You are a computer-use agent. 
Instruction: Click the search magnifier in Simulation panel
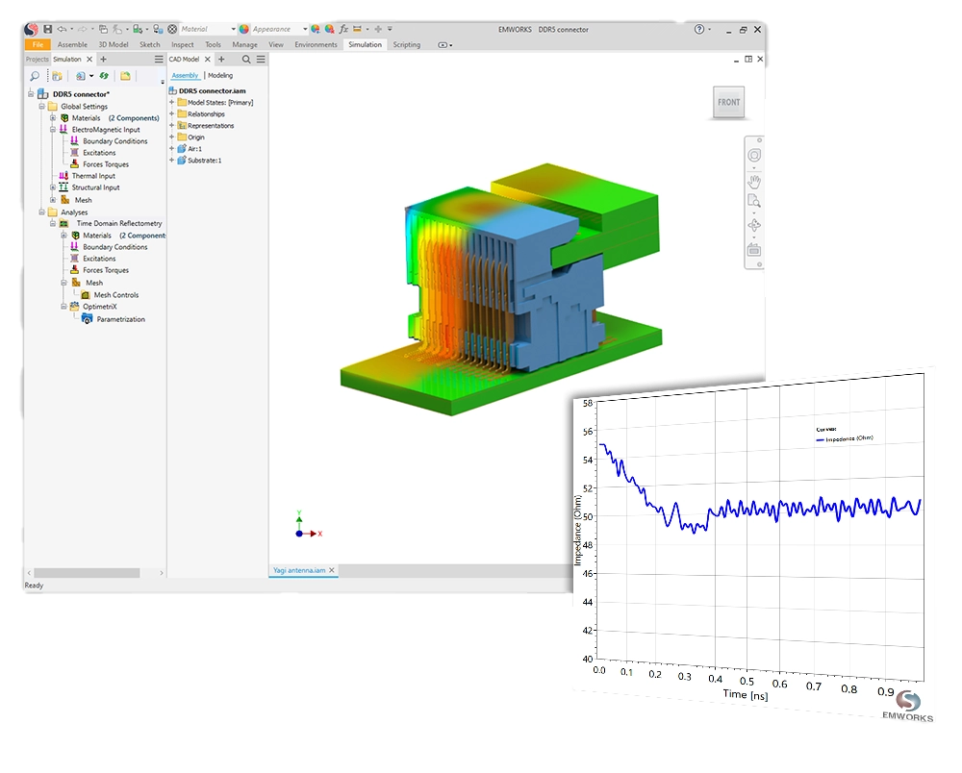click(36, 76)
